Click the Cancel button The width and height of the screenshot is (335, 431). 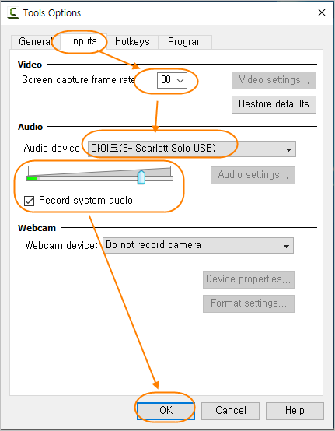[230, 411]
